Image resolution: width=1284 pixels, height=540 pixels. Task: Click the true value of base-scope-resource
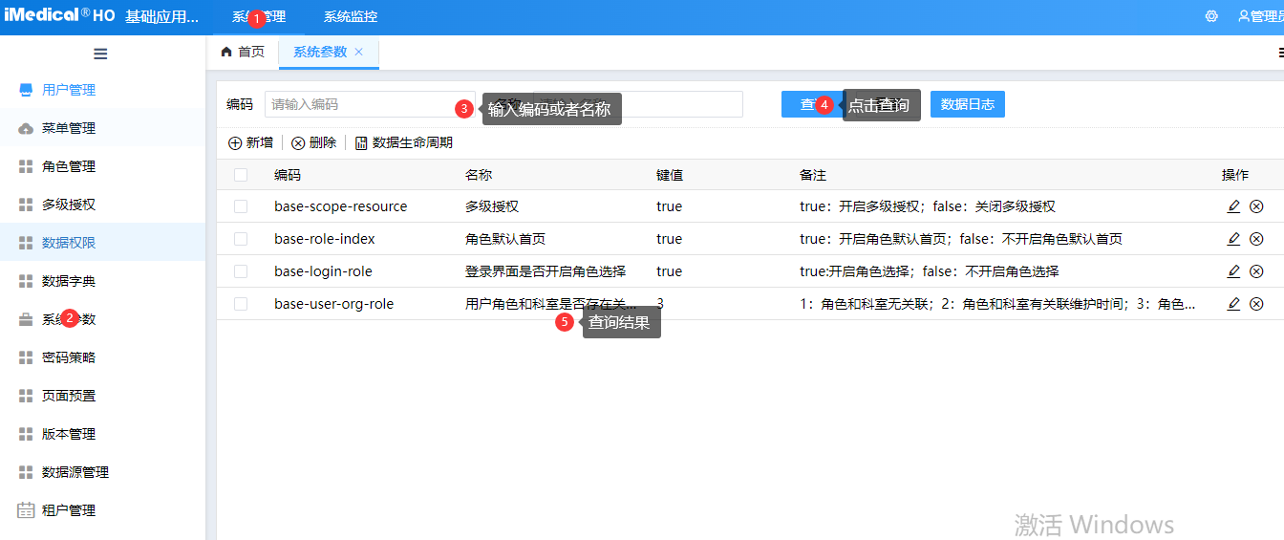670,206
